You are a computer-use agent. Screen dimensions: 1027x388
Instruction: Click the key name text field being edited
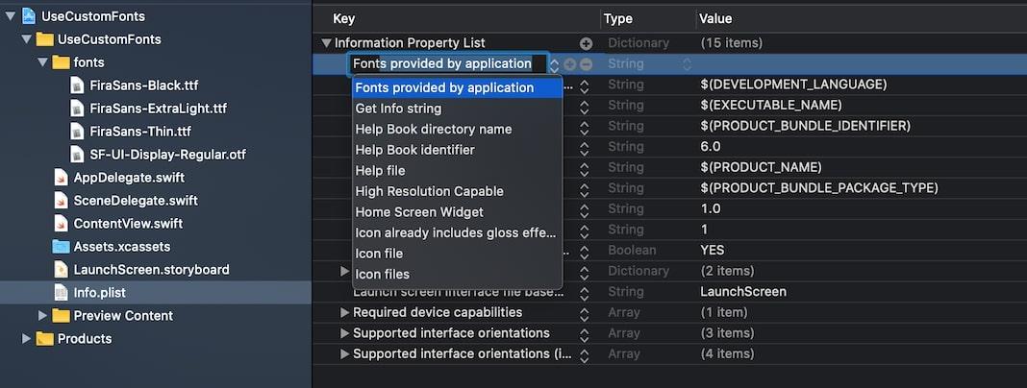[x=442, y=64]
